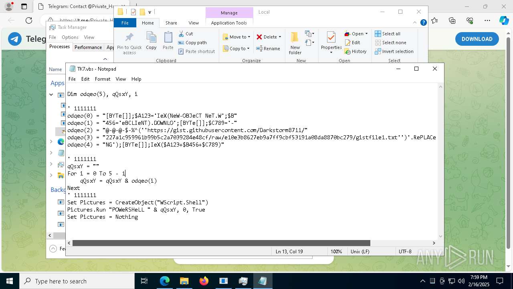The height and width of the screenshot is (289, 513).
Task: Click the Processes tab in Task Manager
Action: tap(59, 47)
